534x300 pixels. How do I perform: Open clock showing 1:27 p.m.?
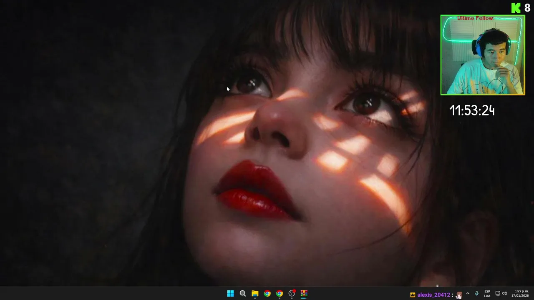pos(520,293)
